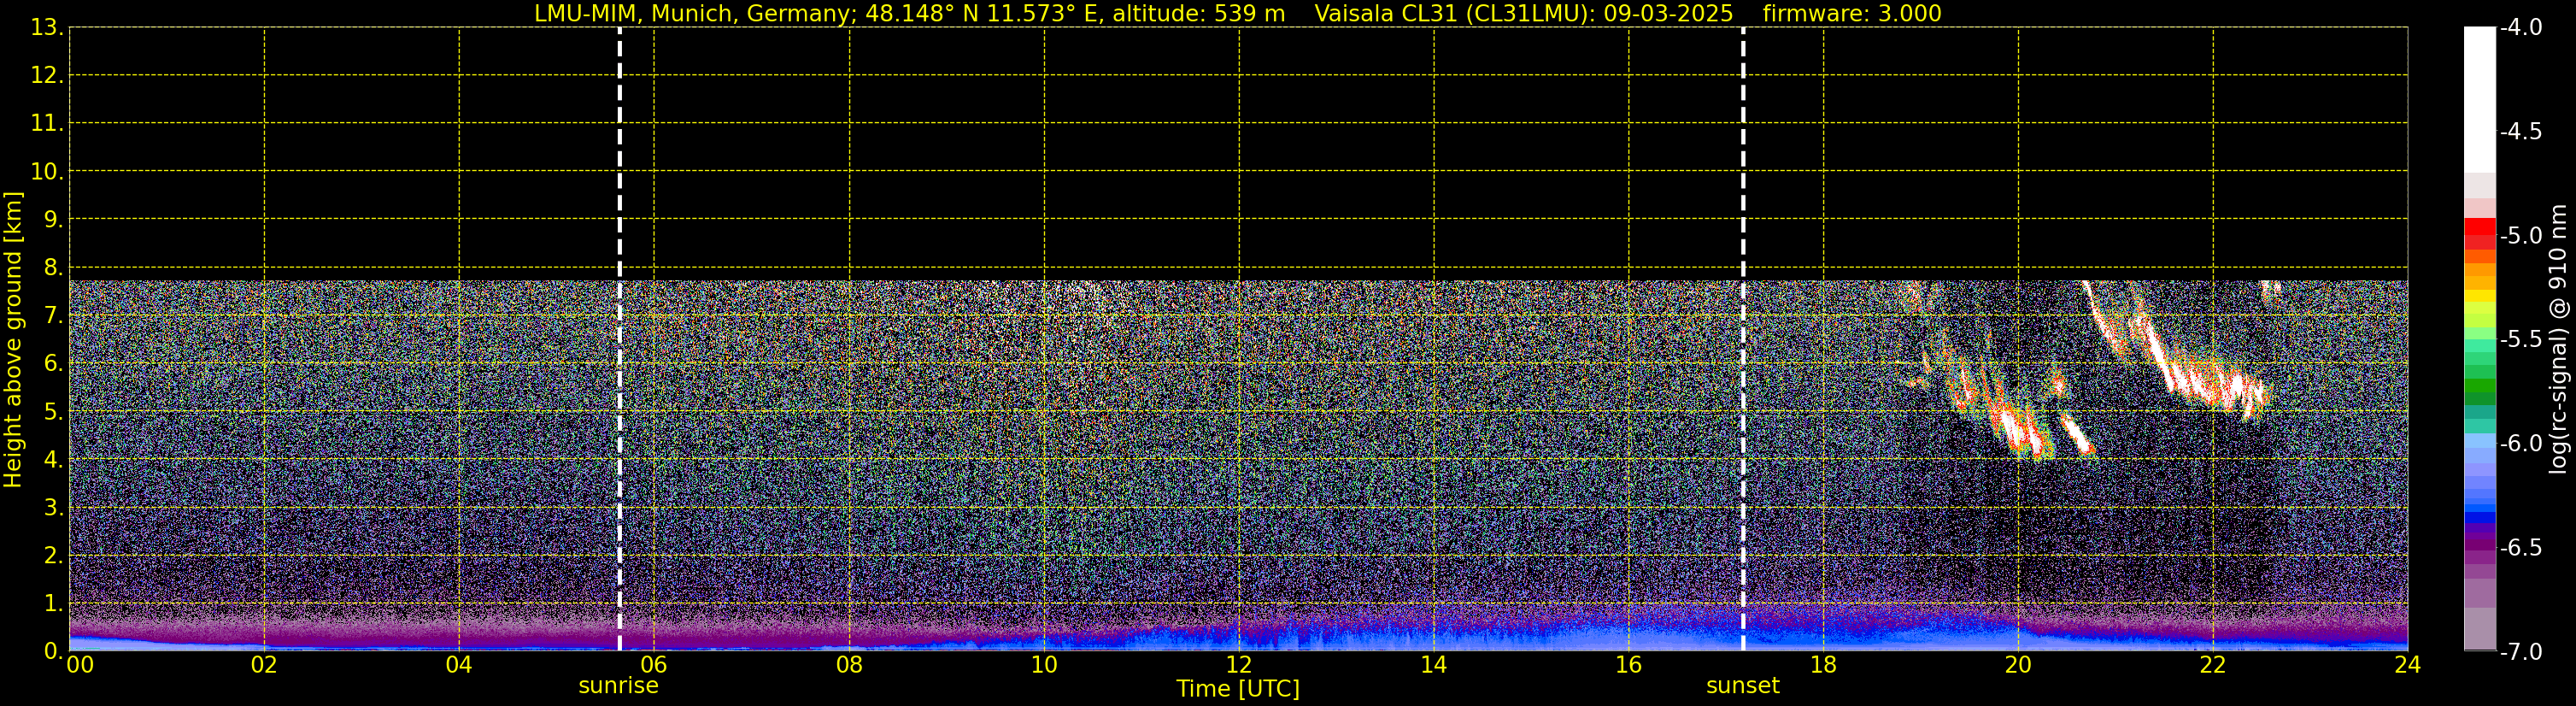Select the "-5.5" colorbar scale label
The width and height of the screenshot is (2576, 706).
[x=2520, y=339]
